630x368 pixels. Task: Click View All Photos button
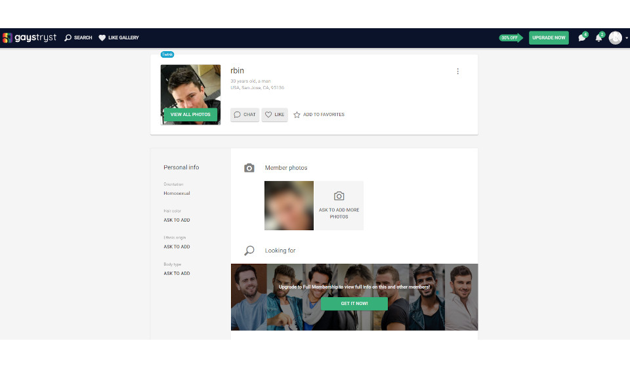click(x=190, y=115)
